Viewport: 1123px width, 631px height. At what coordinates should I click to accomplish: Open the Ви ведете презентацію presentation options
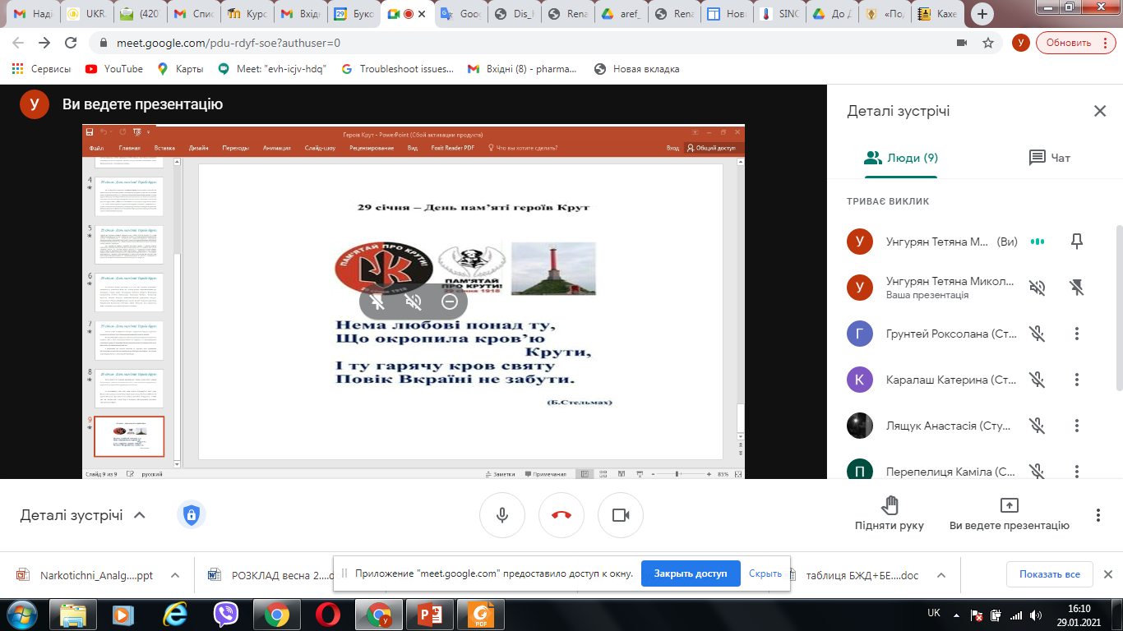click(x=1009, y=514)
